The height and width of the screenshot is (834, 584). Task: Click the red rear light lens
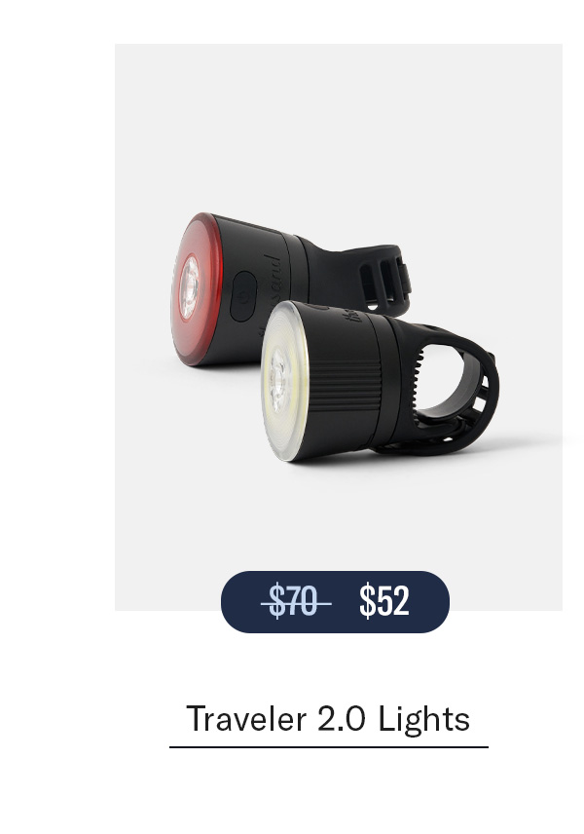pos(197,288)
